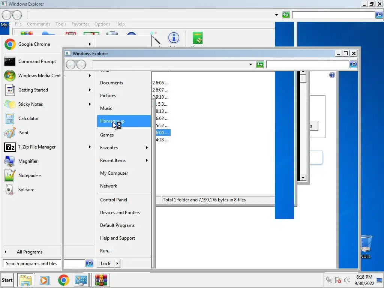Screen dimensions: 384x288
Task: Expand the Favorites submenu arrow
Action: (x=147, y=148)
